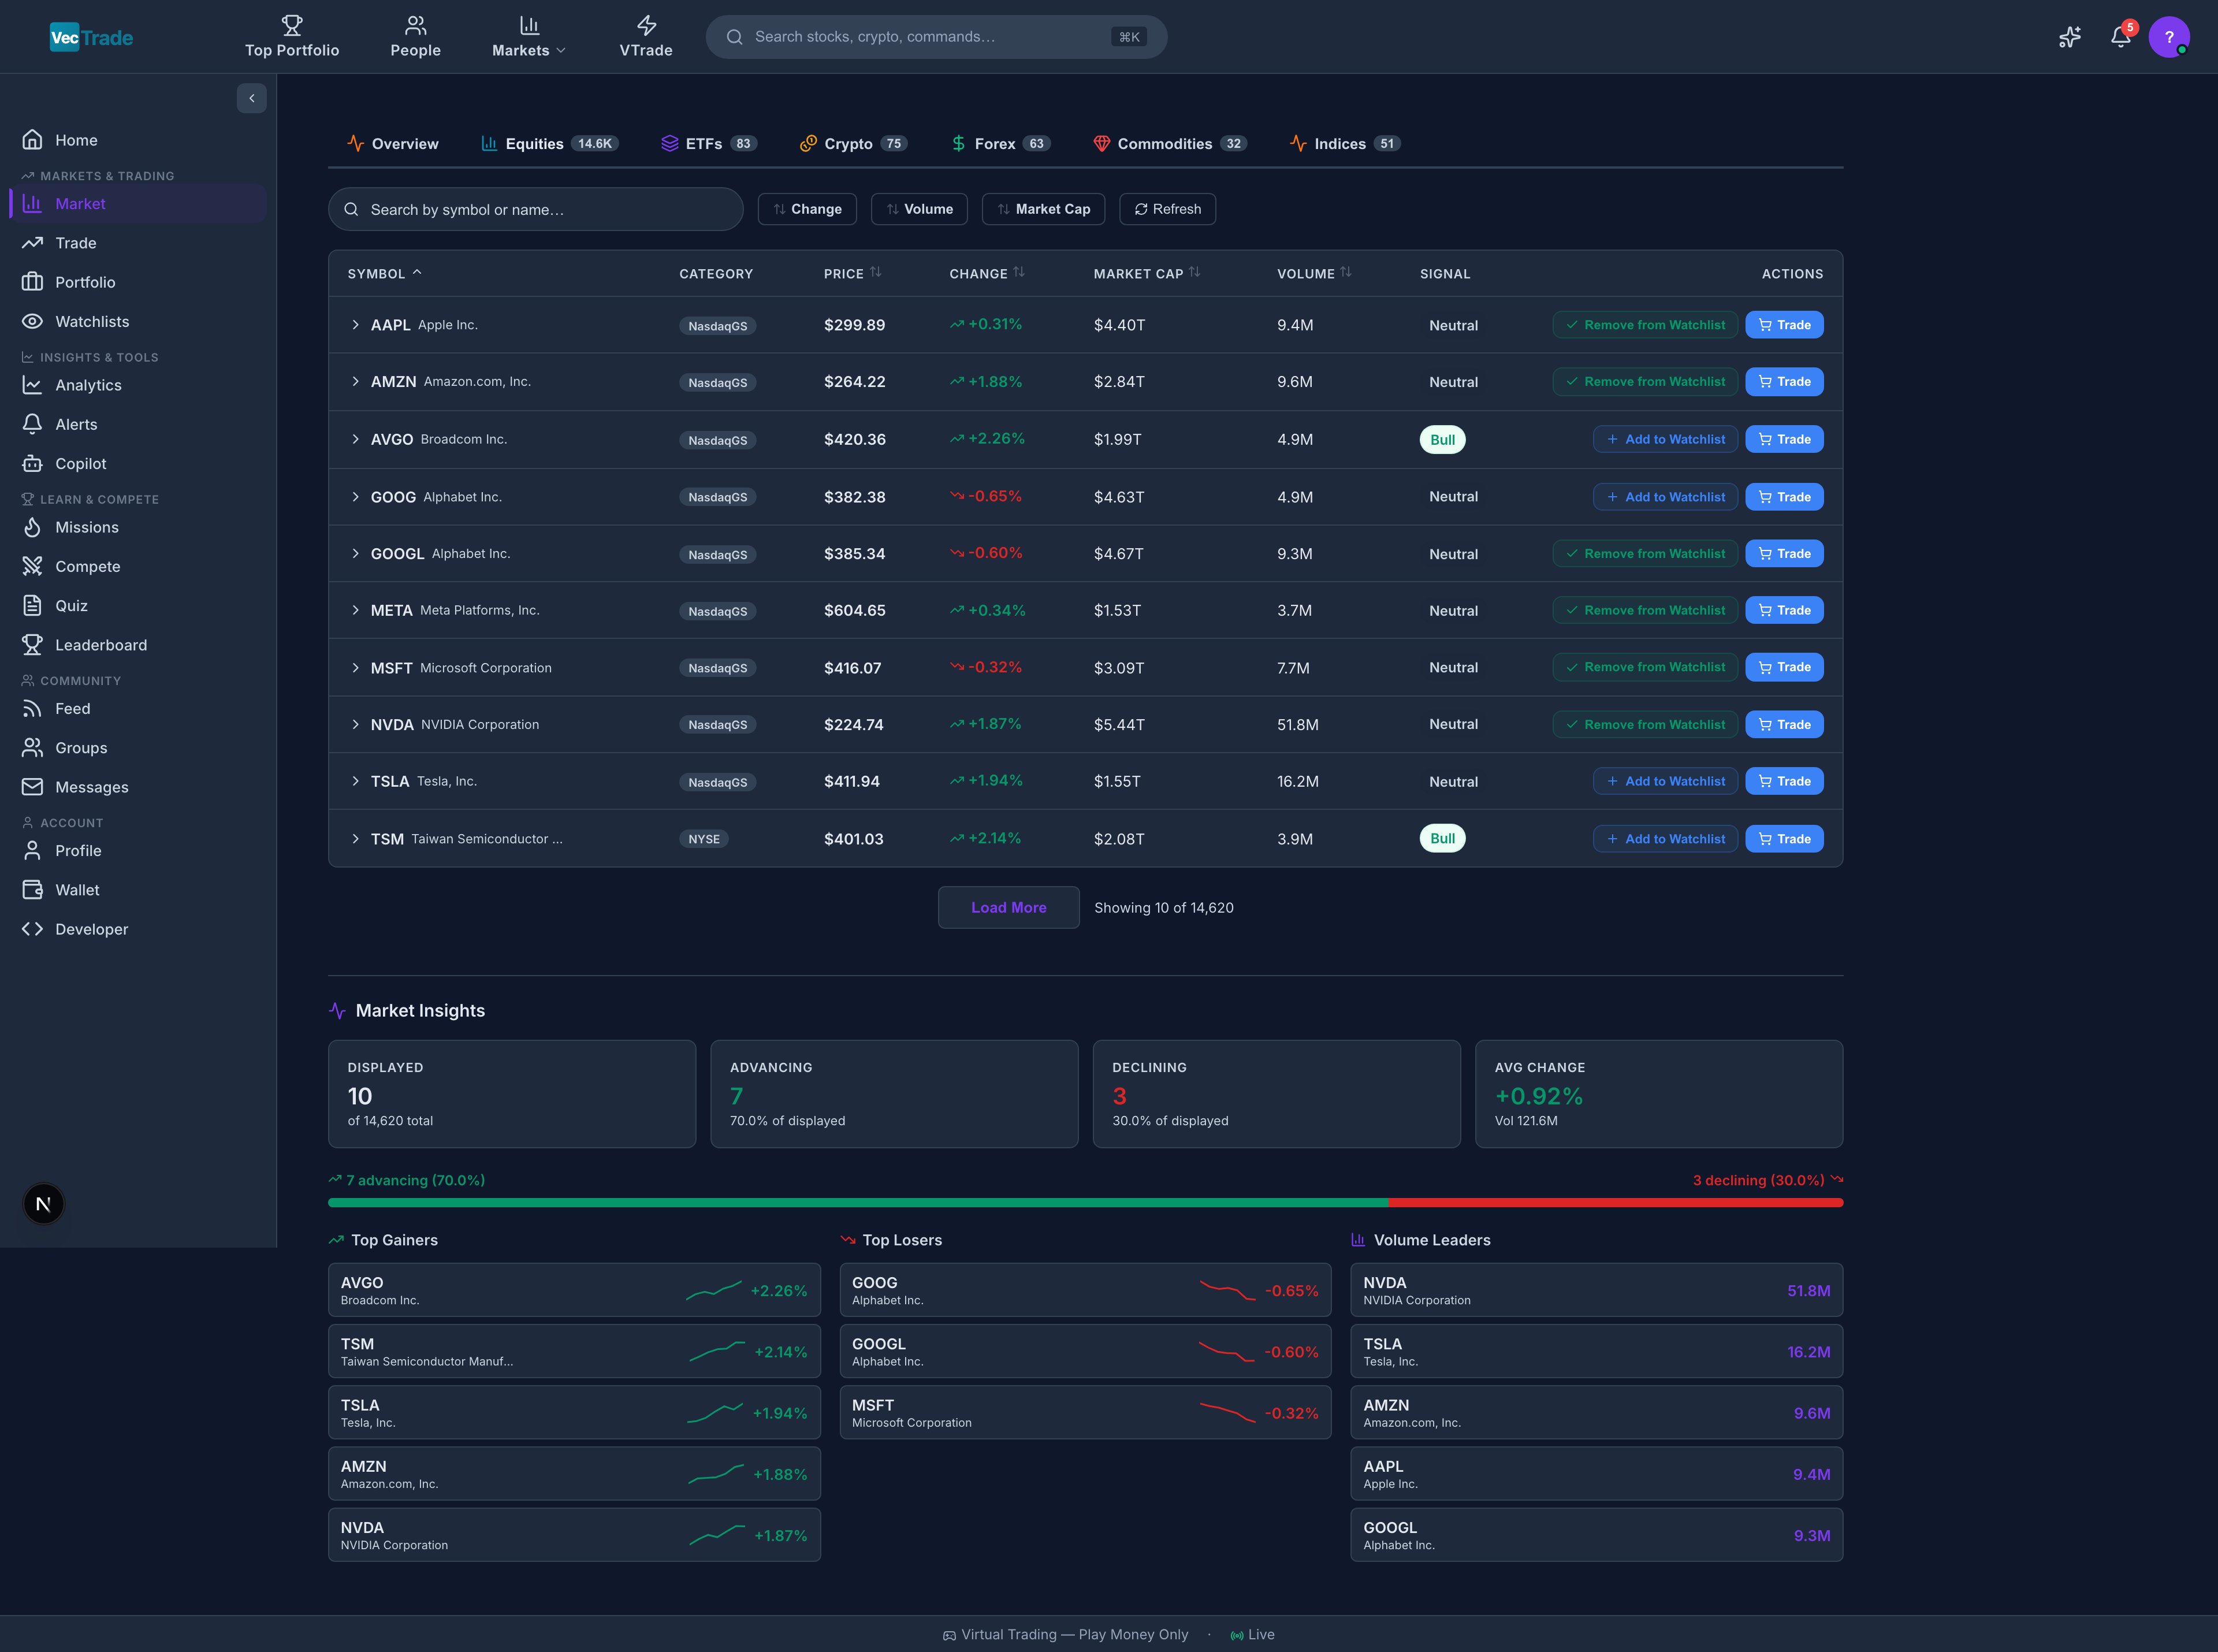Click Trade button for NVDA
This screenshot has width=2218, height=1652.
(x=1784, y=725)
